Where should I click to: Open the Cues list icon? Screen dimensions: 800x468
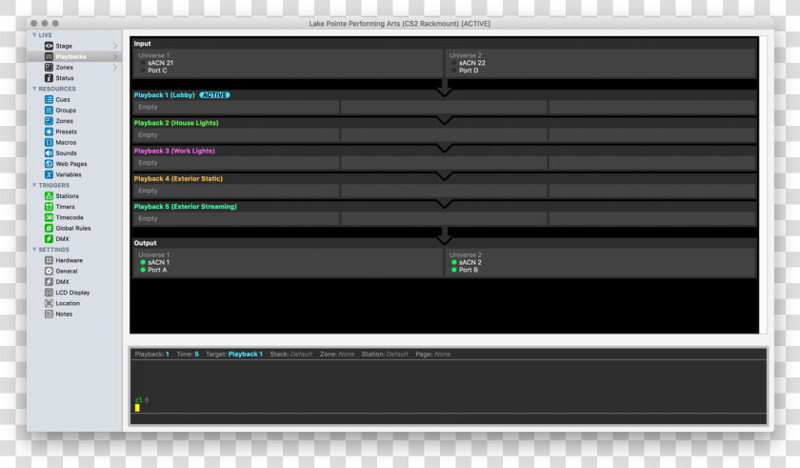coord(49,99)
